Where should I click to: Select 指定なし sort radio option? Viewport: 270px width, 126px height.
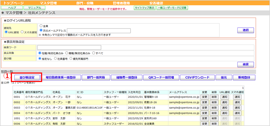click(x=40, y=59)
